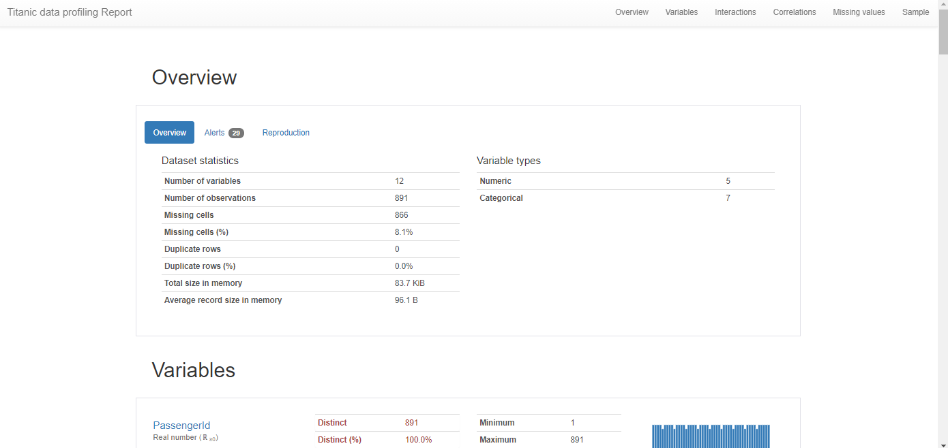Jump to Interactions section from navbar
Image resolution: width=948 pixels, height=448 pixels.
(735, 12)
